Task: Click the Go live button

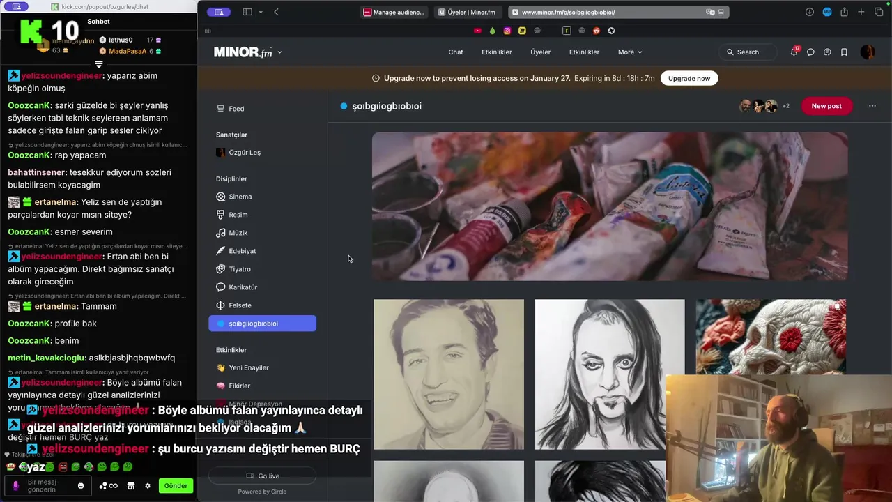Action: 262,476
